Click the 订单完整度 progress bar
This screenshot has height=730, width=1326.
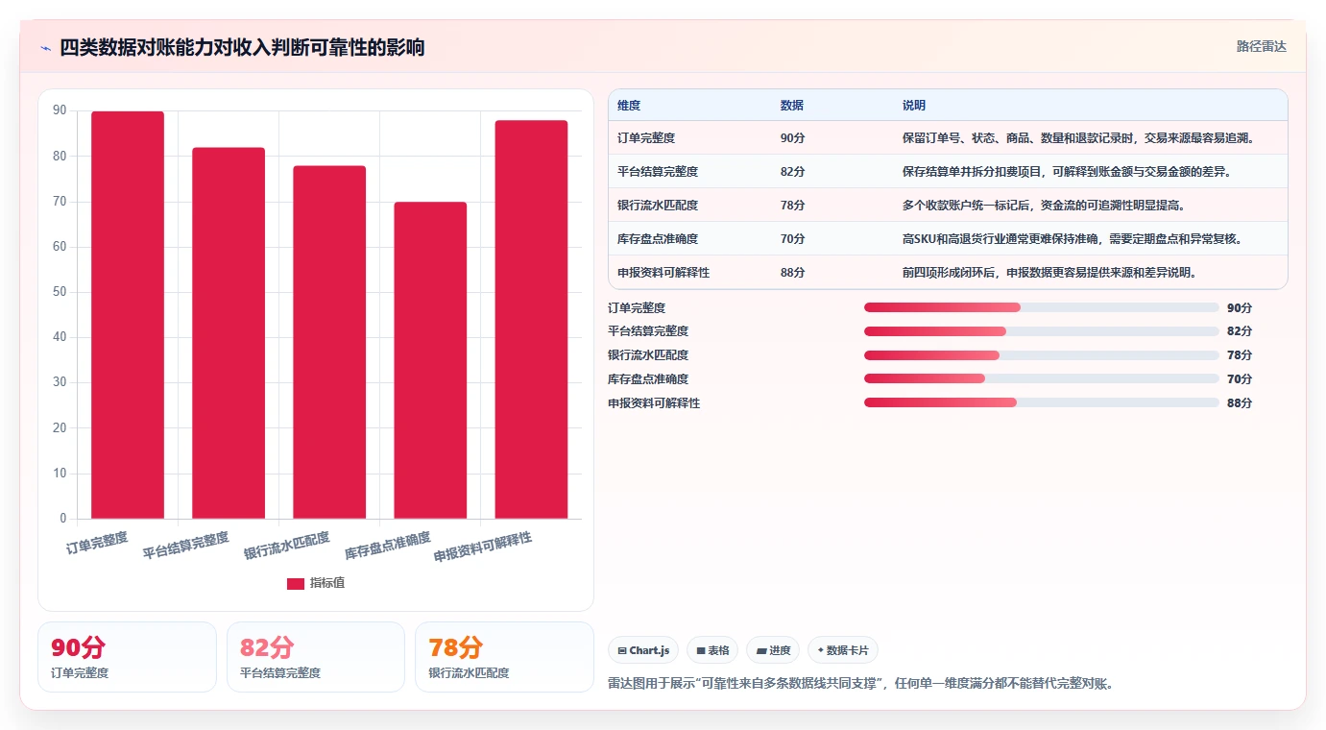[1041, 307]
